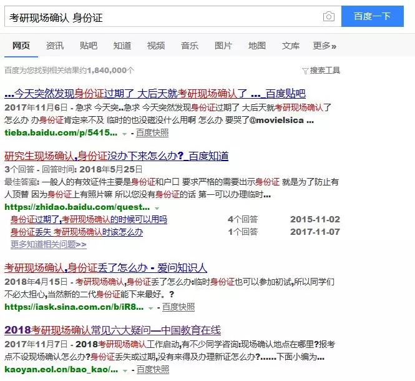Open 身份证过期了,考研现场确认的时候可以用吗 sub-link
Screen dimensions: 415x381
click(89, 219)
